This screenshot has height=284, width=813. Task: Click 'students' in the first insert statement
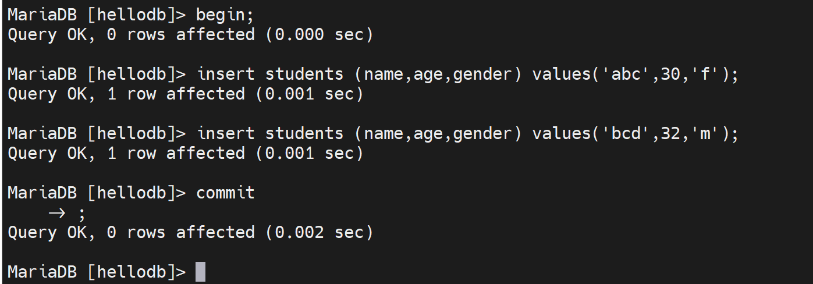pyautogui.click(x=304, y=74)
